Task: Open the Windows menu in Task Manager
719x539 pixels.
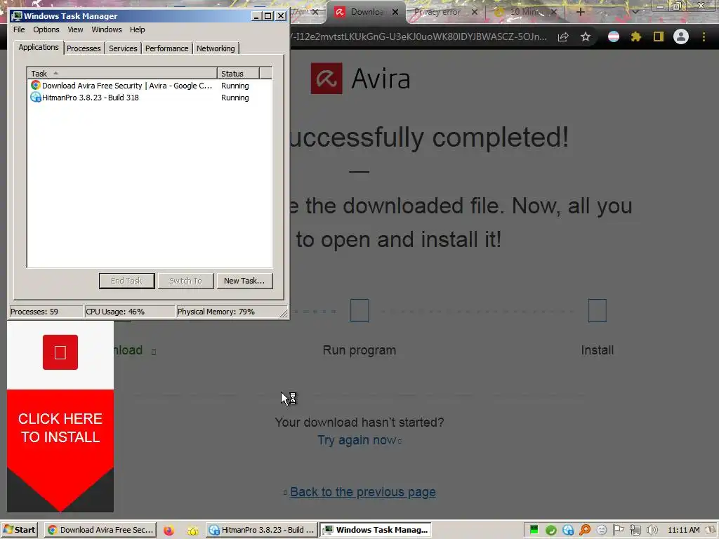Action: (x=107, y=29)
